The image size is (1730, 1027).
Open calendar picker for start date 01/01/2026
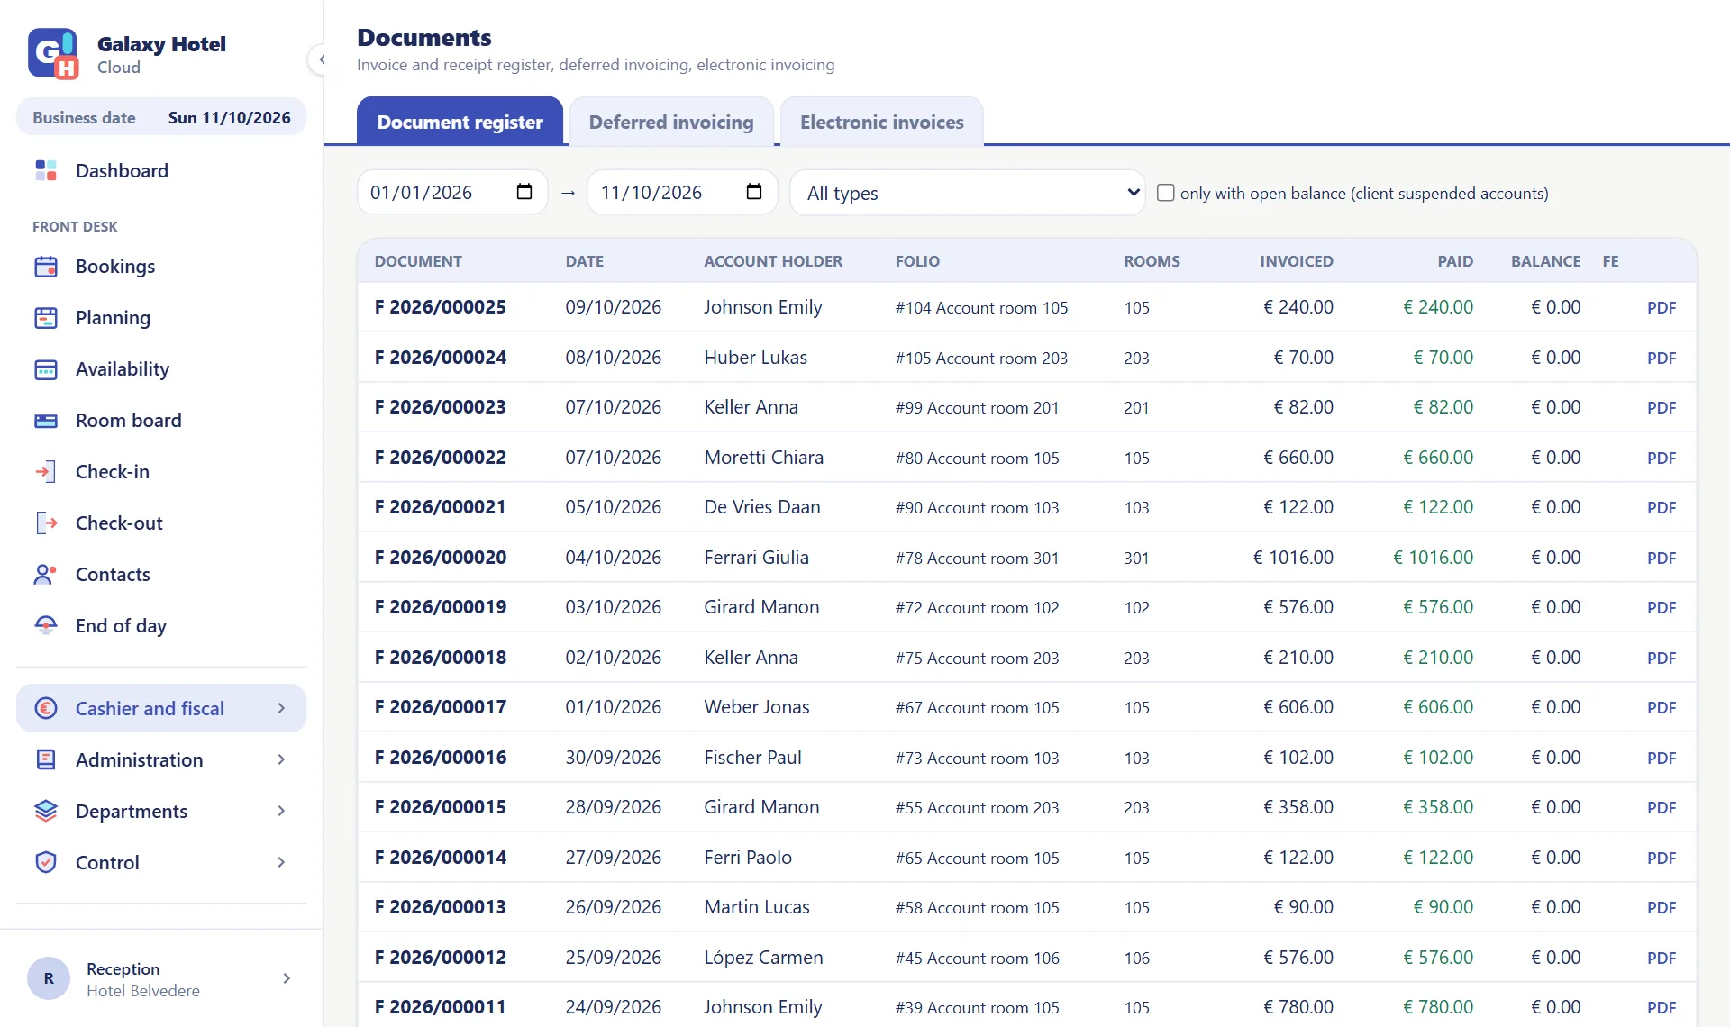click(x=524, y=192)
